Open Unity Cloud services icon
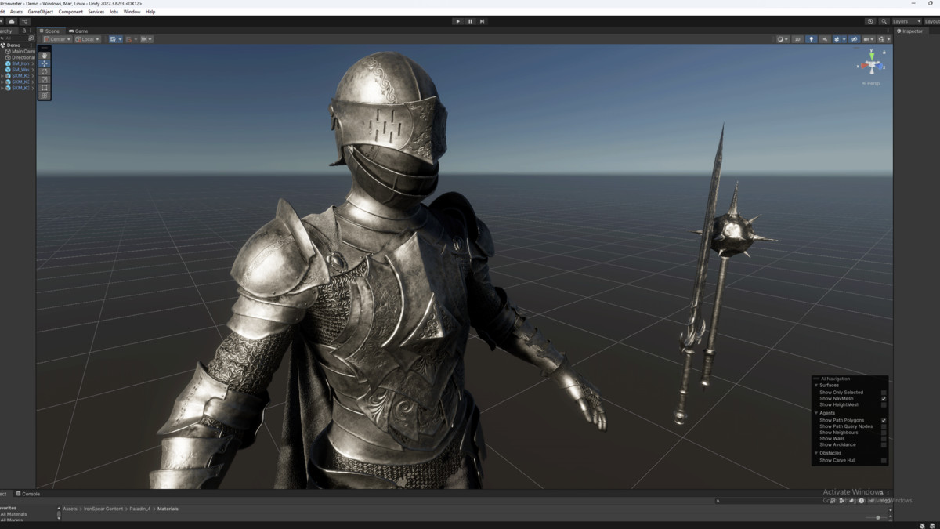Screen dimensions: 940x529 pyautogui.click(x=12, y=21)
